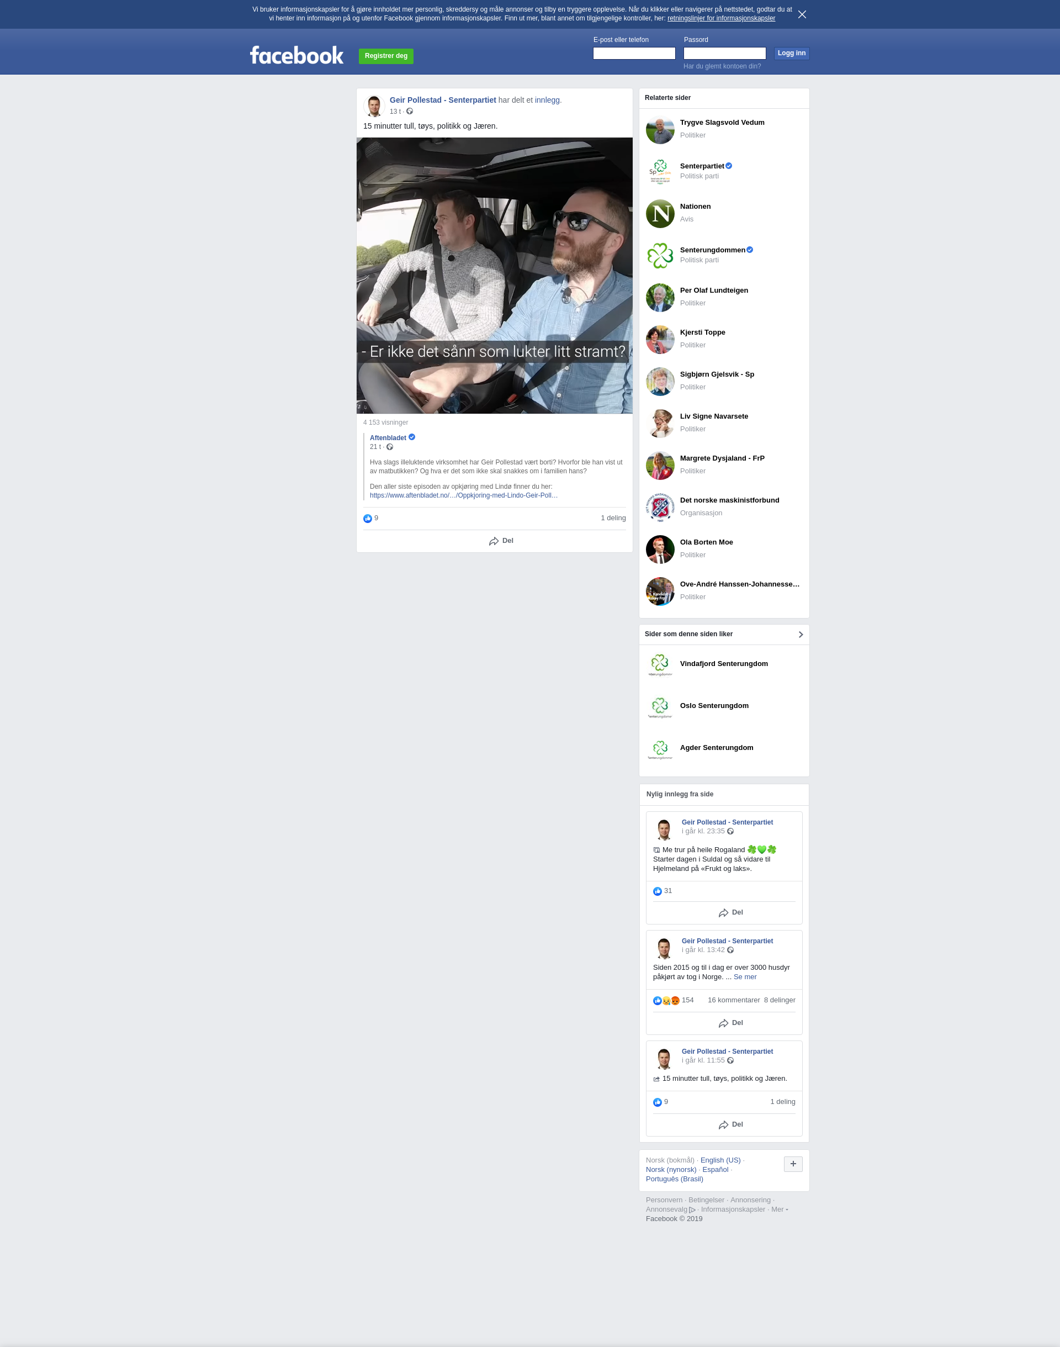The width and height of the screenshot is (1060, 1347).
Task: Switch language to English (US)
Action: [720, 1160]
